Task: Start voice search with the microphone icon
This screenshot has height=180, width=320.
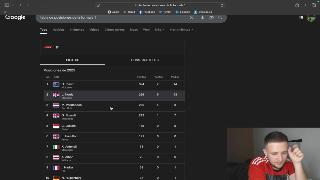Action: click(202, 17)
